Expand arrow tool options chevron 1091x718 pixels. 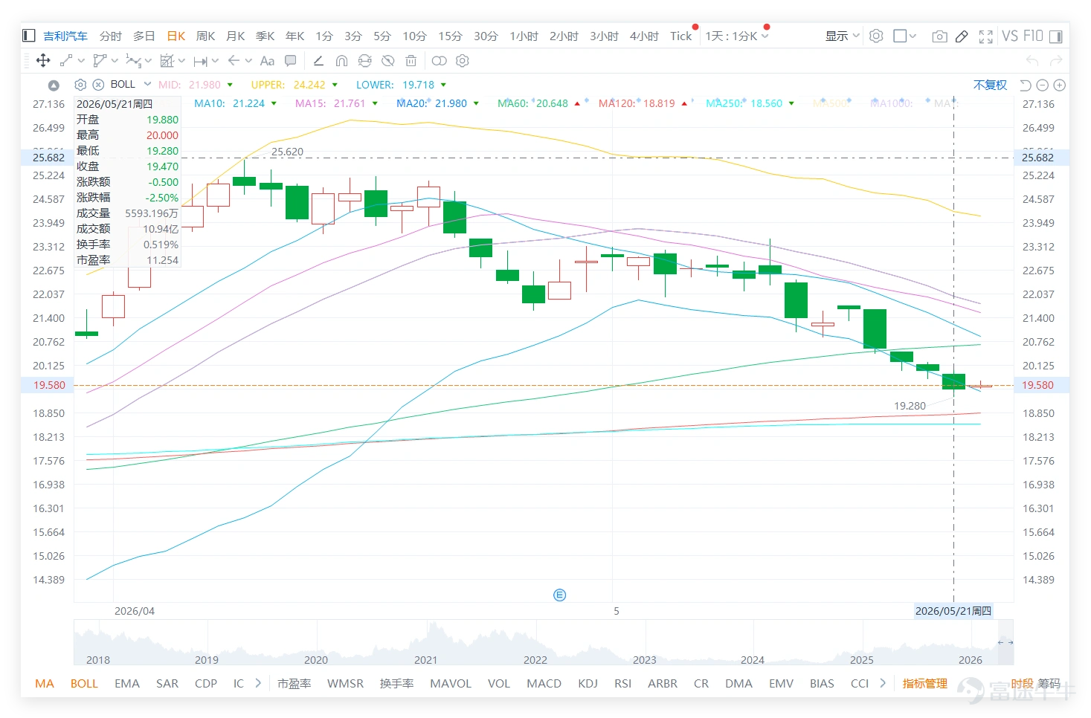click(x=248, y=61)
